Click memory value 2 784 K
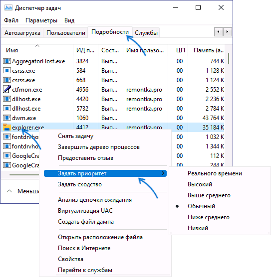271x277 pixels. point(215,109)
